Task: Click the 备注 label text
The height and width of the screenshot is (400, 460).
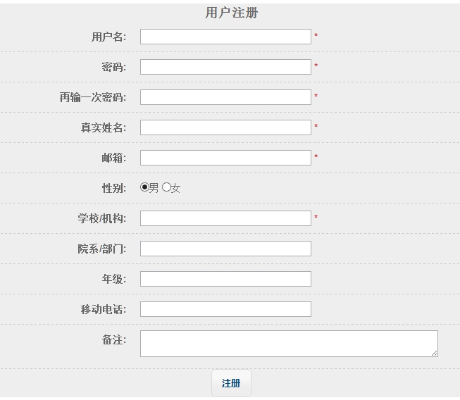Action: coord(113,340)
